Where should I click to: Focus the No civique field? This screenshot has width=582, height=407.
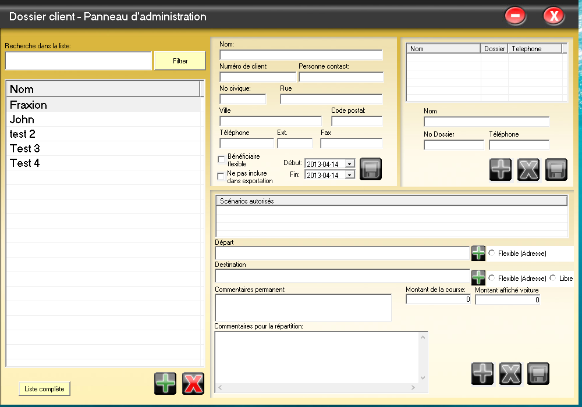pyautogui.click(x=243, y=99)
